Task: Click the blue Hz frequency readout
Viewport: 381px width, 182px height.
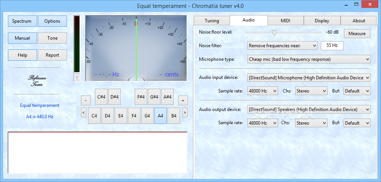Action: click(x=107, y=74)
